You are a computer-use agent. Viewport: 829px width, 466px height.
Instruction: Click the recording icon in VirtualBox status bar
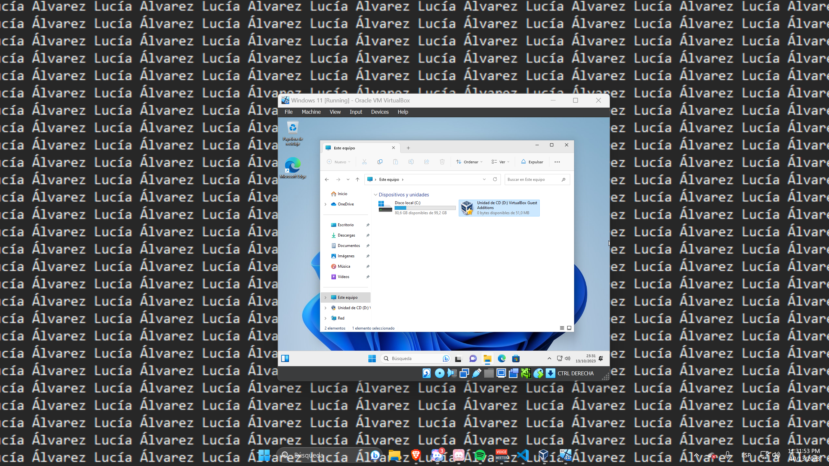(x=513, y=373)
